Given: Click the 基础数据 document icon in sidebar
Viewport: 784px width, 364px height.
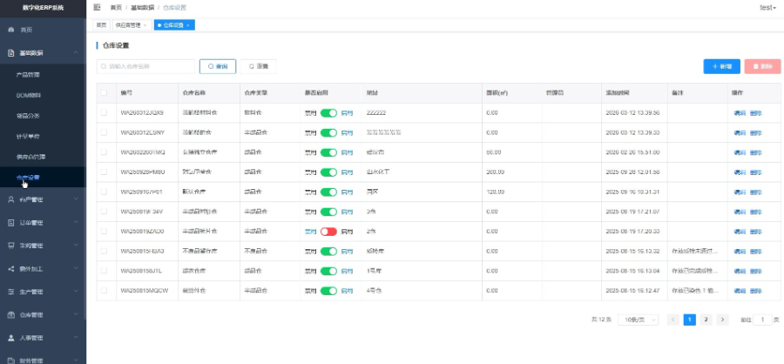Looking at the screenshot, I should 11,53.
